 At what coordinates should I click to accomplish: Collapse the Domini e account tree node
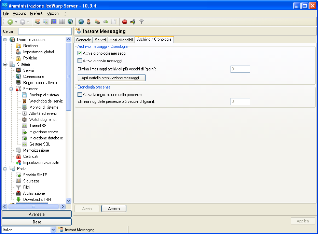point(5,40)
